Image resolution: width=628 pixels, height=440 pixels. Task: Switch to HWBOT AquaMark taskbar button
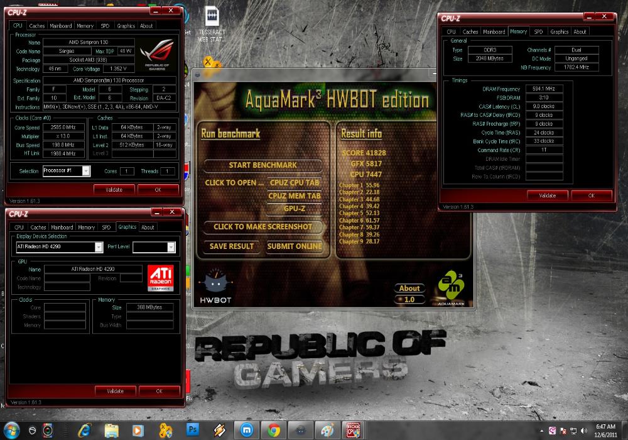pyautogui.click(x=300, y=431)
